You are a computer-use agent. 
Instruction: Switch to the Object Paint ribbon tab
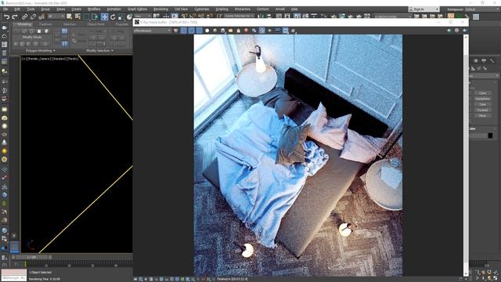[x=96, y=24]
